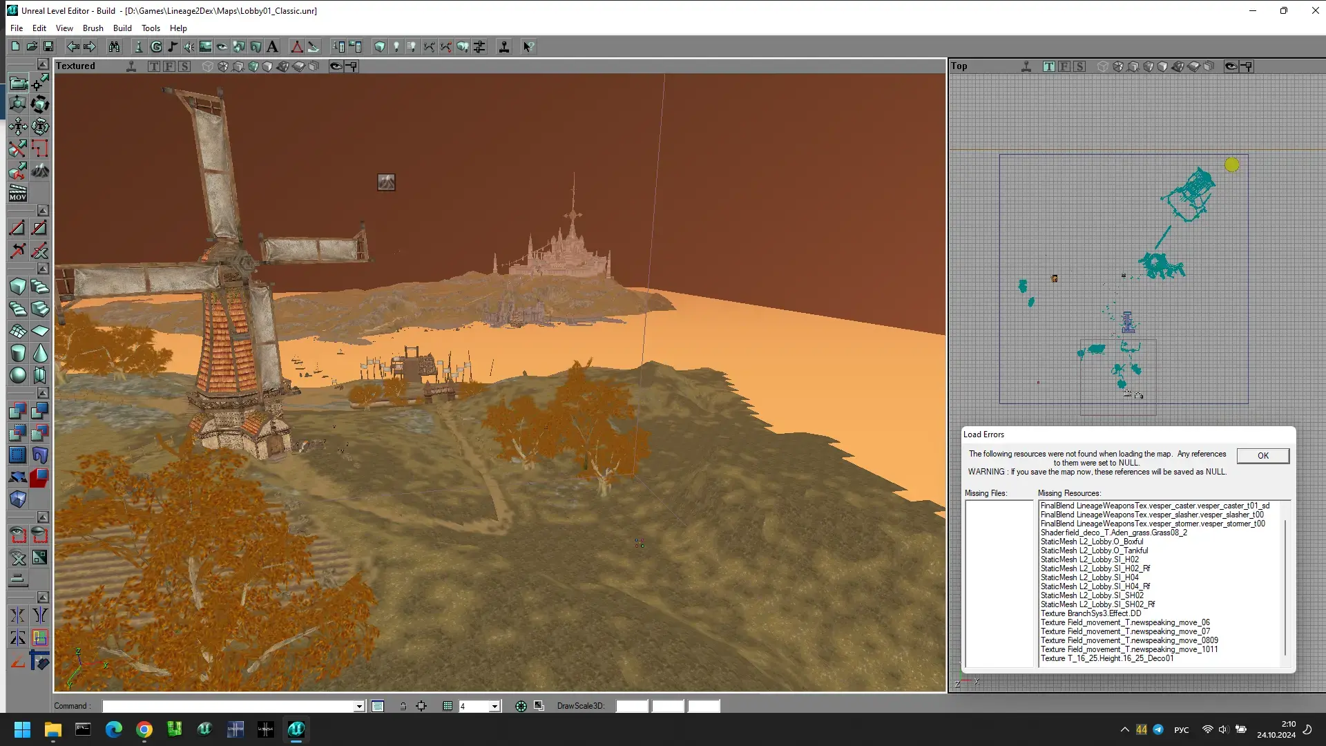Select the Sphere brush builder
This screenshot has width=1326, height=746.
[18, 375]
